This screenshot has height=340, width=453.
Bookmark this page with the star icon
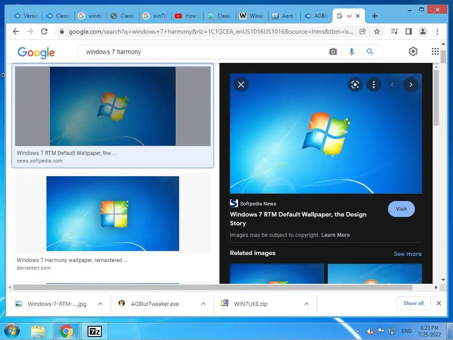coord(377,31)
